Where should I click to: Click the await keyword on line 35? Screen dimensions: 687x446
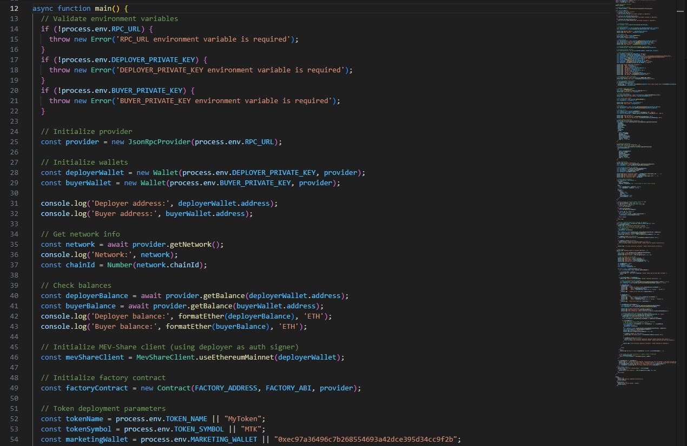[118, 244]
